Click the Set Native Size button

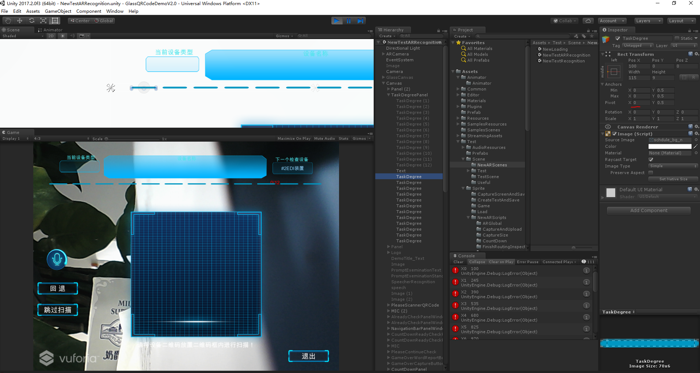(x=673, y=179)
